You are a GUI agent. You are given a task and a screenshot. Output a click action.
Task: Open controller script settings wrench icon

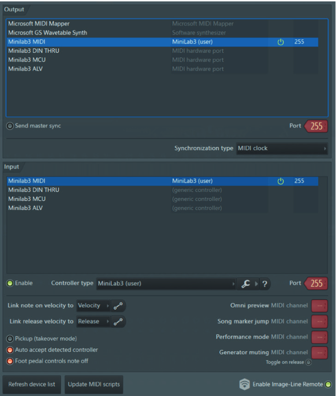coord(245,283)
